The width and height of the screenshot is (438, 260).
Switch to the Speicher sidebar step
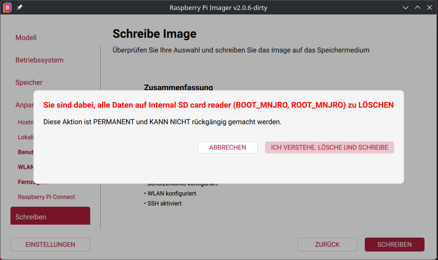(29, 82)
